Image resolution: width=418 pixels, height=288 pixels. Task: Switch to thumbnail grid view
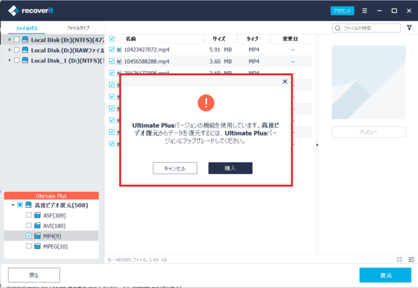[399, 259]
